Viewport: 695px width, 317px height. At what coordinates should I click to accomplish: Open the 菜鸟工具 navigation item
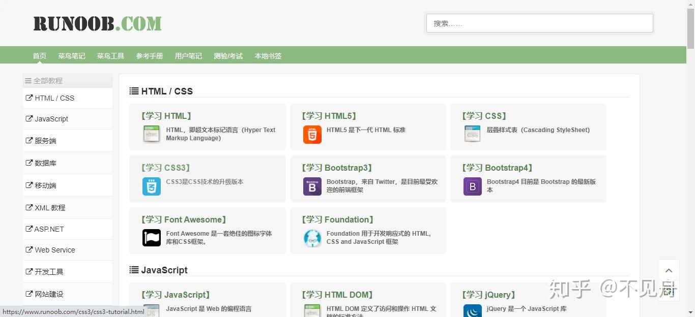point(111,56)
